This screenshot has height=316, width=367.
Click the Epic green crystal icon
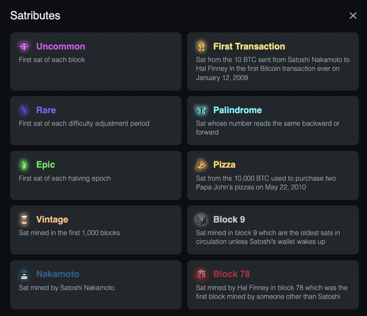24,165
